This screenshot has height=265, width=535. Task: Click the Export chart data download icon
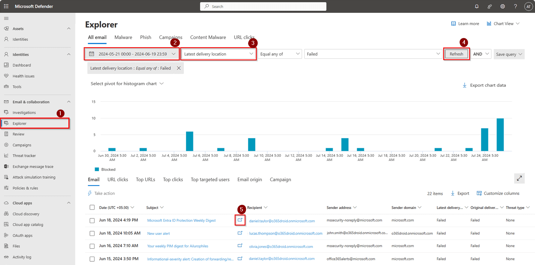click(x=465, y=85)
